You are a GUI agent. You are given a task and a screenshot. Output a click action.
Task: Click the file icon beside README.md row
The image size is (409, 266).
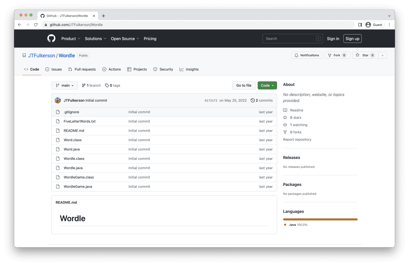(58, 131)
